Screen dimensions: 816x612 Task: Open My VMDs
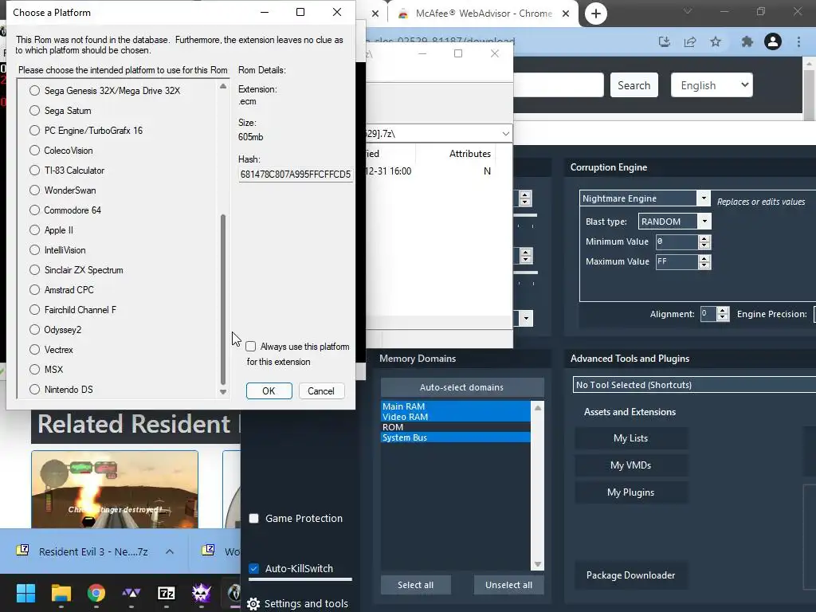pos(631,465)
